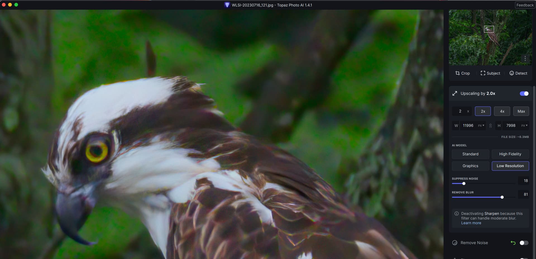Screen dimensions: 536x259
Task: Select the Max upscale option
Action: coord(521,111)
